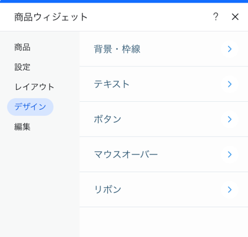Image resolution: width=248 pixels, height=237 pixels.
Task: Click the chevron arrow beside テキスト
Action: (x=229, y=84)
